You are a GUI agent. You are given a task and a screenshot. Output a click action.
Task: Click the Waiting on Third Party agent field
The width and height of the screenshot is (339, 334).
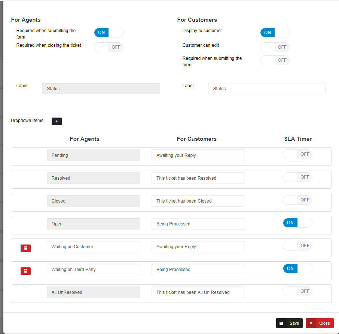pyautogui.click(x=93, y=270)
